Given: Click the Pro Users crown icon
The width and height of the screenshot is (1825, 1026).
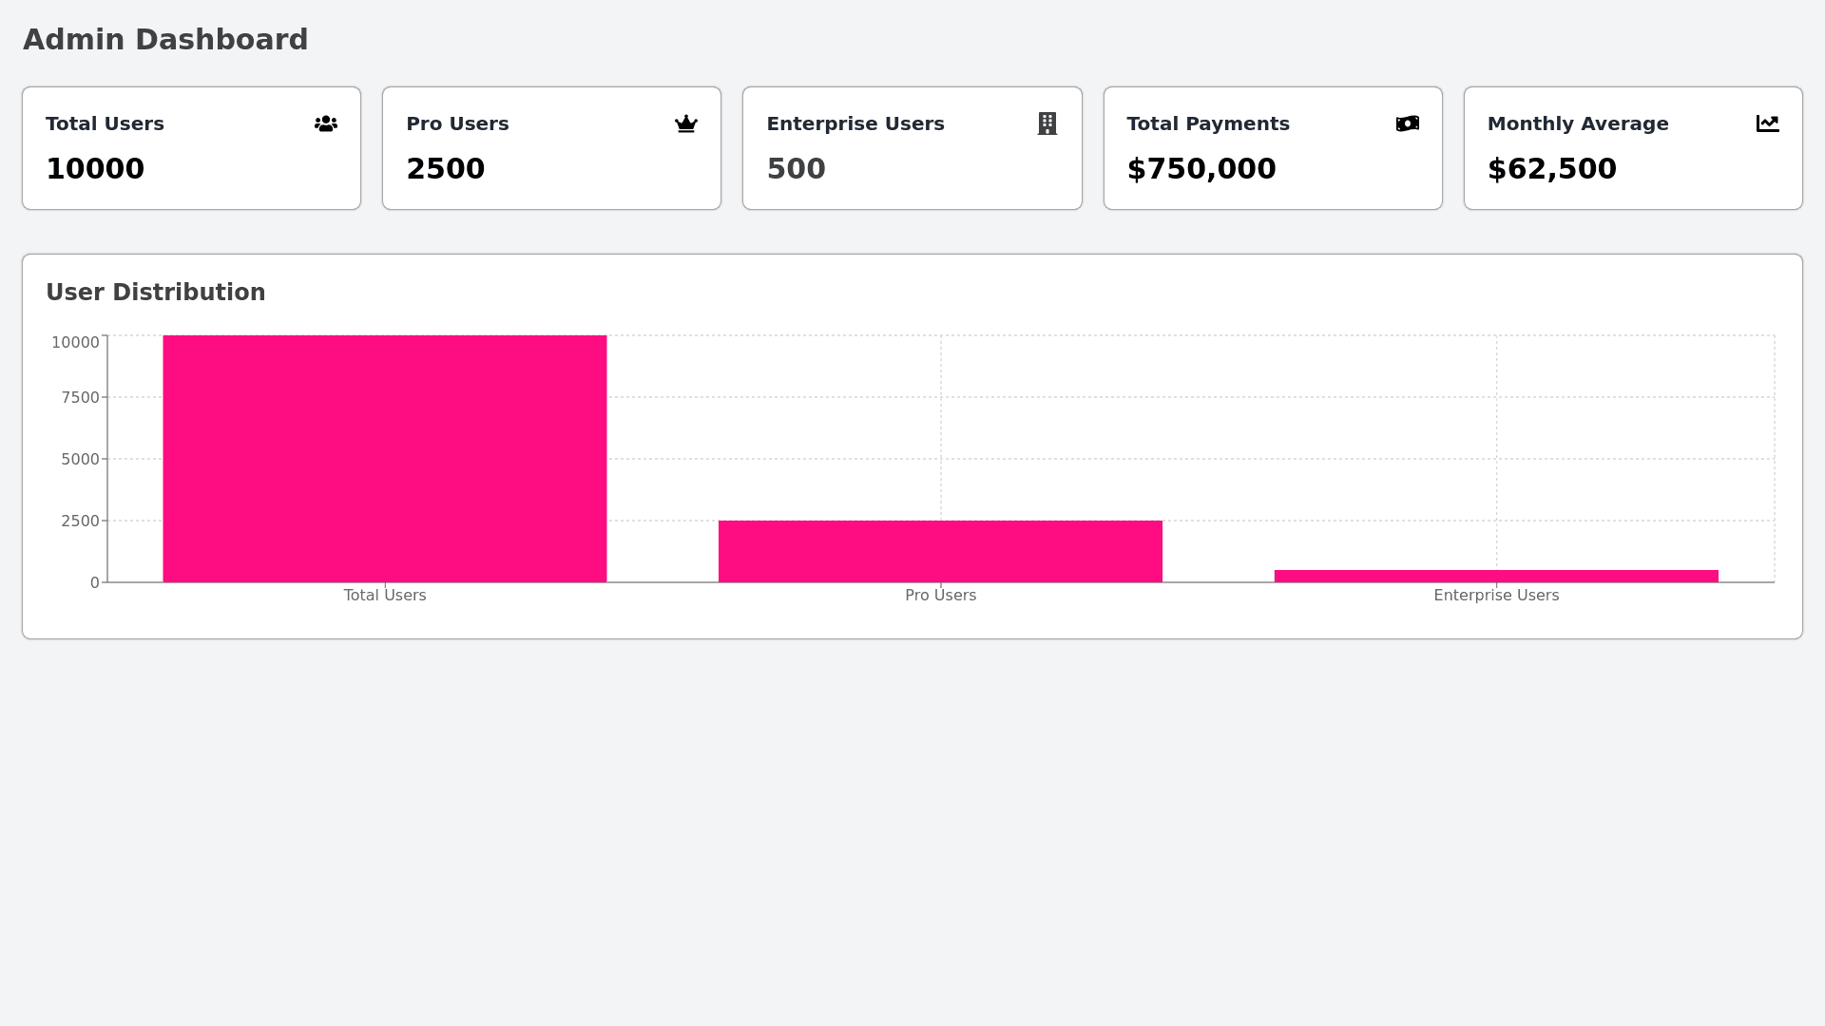Looking at the screenshot, I should pyautogui.click(x=686, y=124).
